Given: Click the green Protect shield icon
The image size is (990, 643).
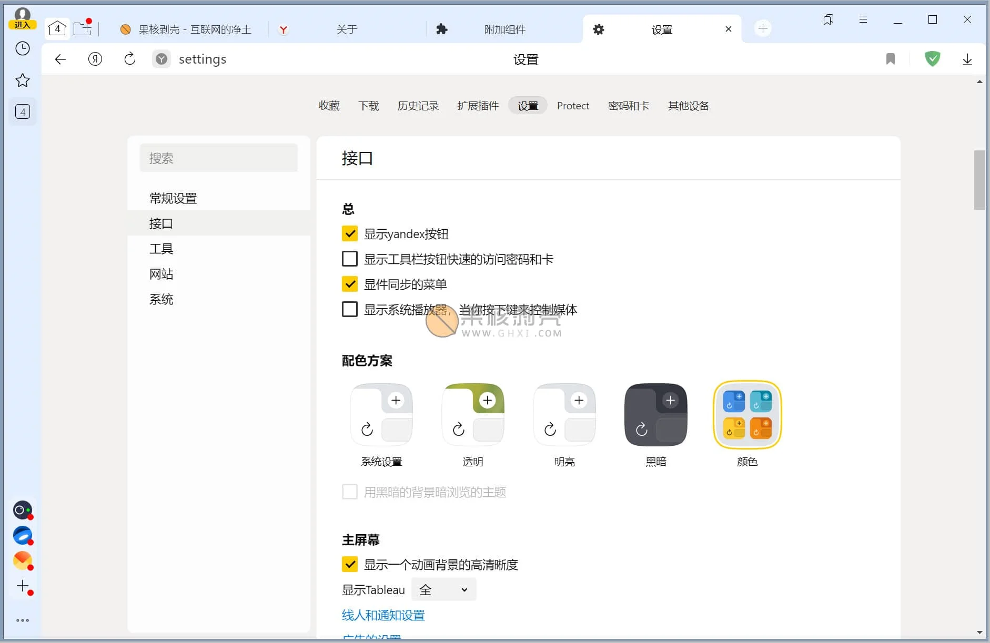Looking at the screenshot, I should point(933,58).
